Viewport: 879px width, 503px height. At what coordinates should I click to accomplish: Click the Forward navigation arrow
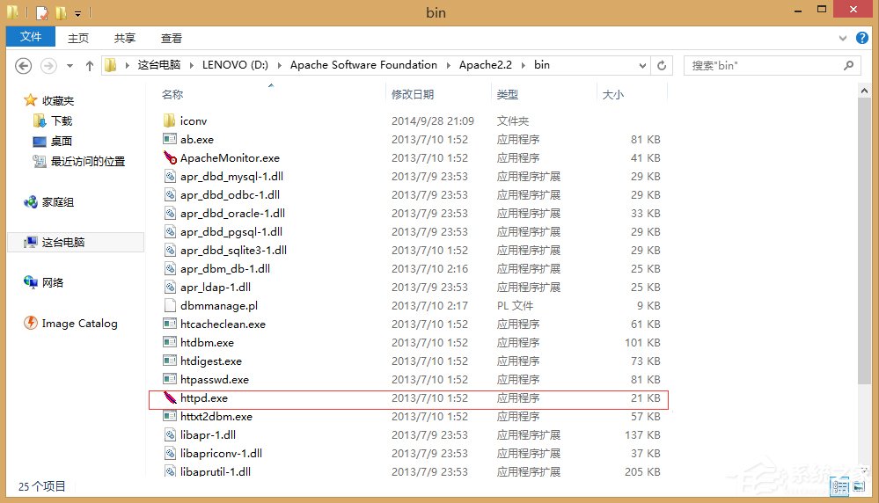coord(48,66)
